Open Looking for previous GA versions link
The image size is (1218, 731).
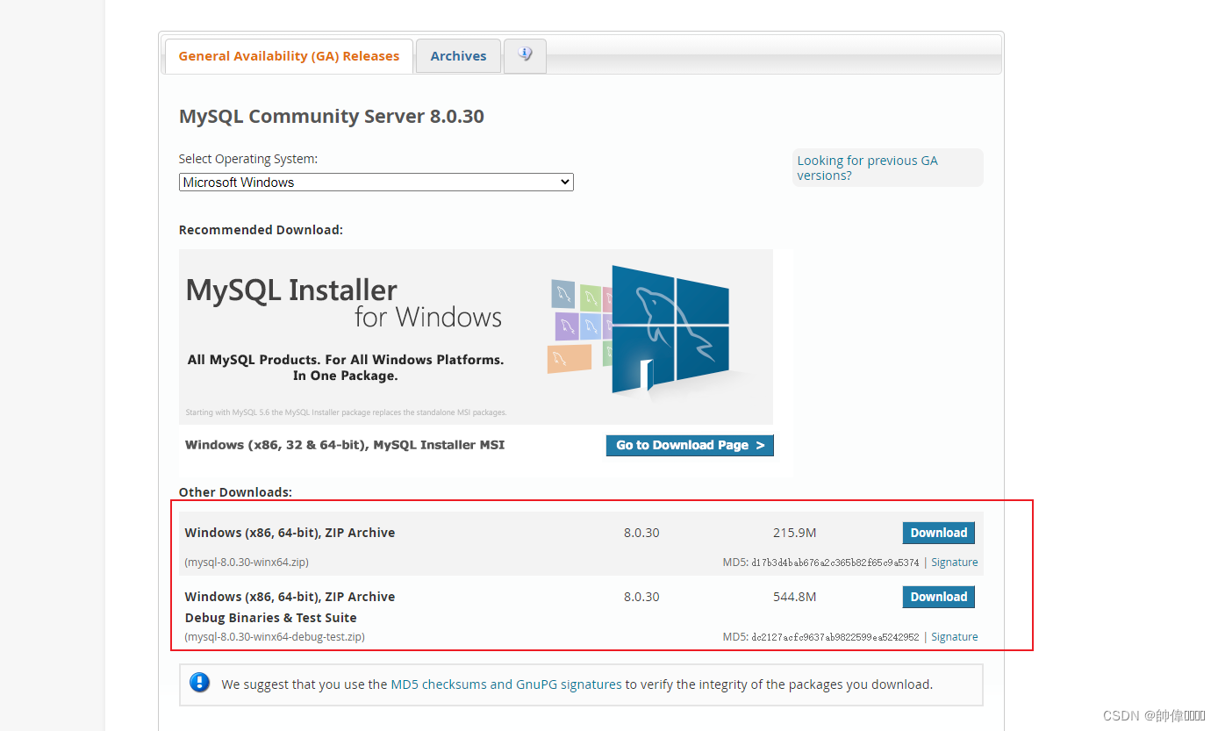tap(867, 168)
